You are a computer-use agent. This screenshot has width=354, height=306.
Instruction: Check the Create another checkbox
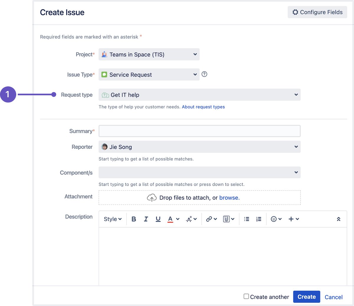point(246,296)
